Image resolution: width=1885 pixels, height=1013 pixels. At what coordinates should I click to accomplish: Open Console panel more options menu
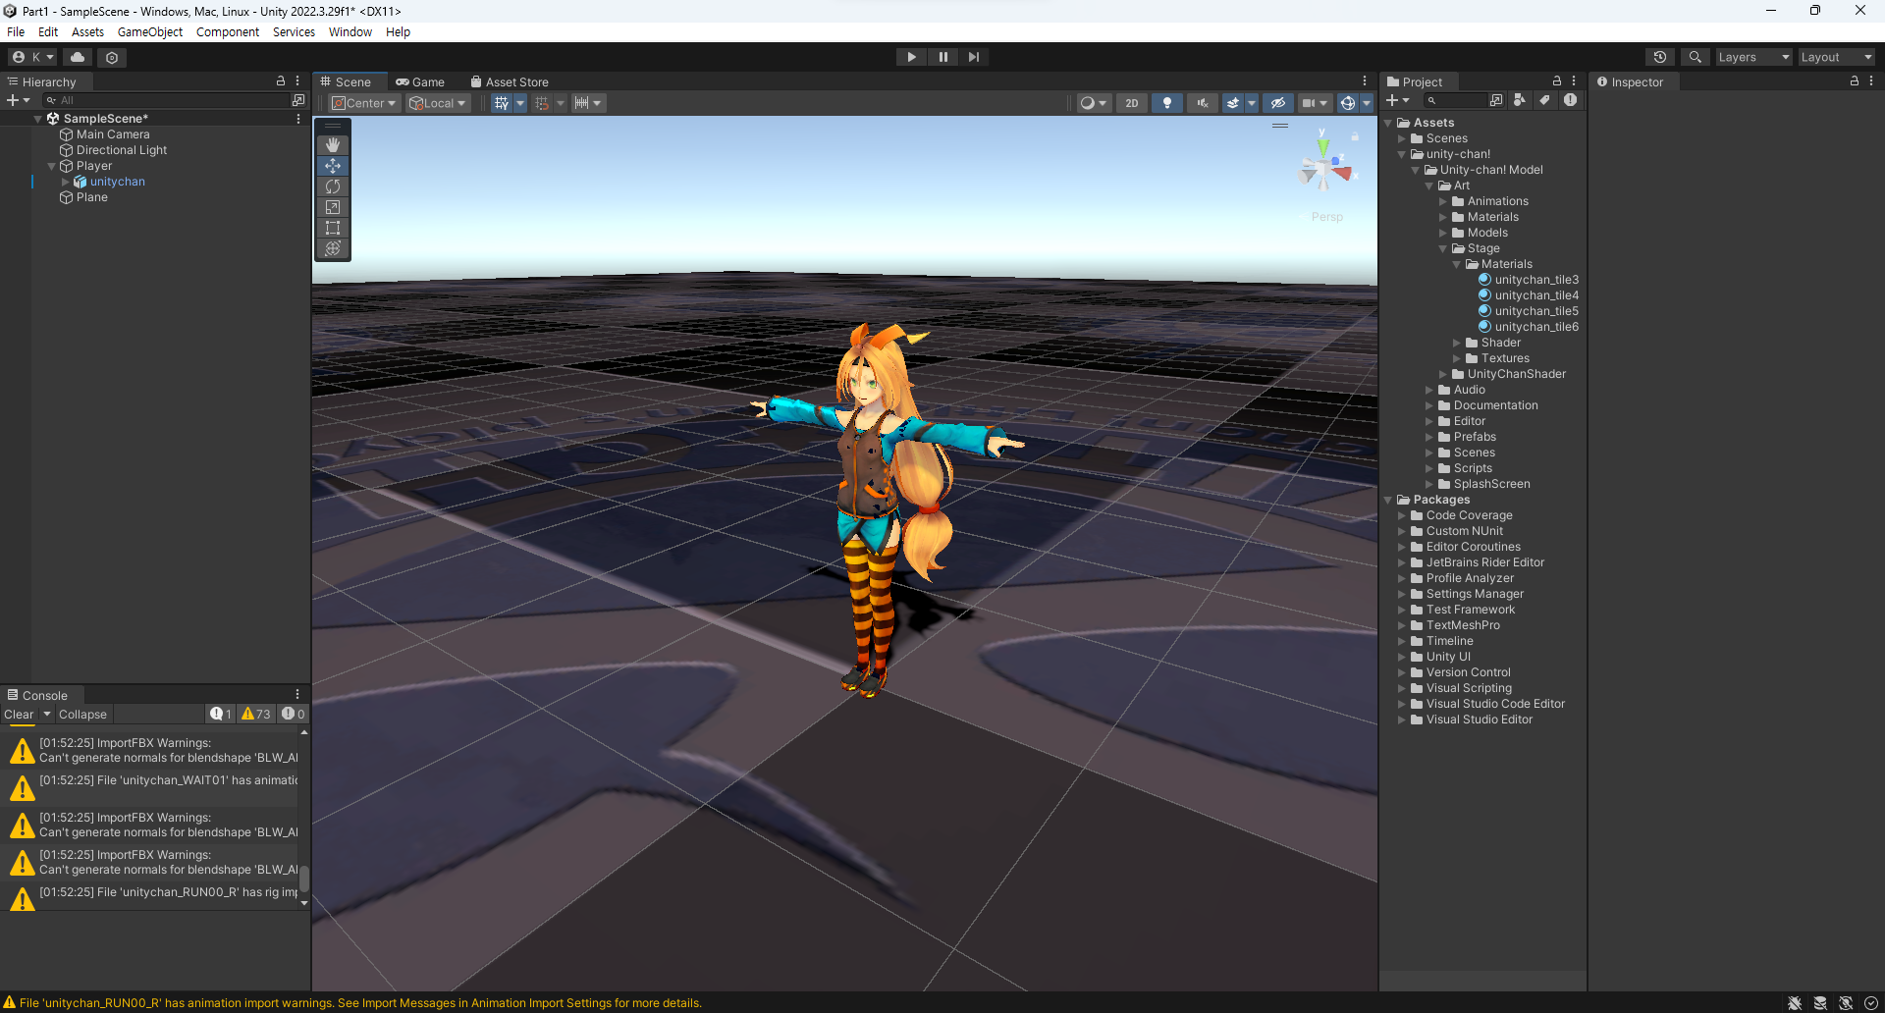point(297,694)
